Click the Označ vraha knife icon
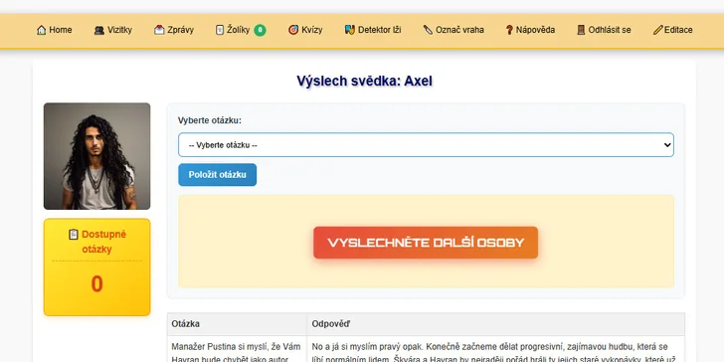 pos(428,30)
